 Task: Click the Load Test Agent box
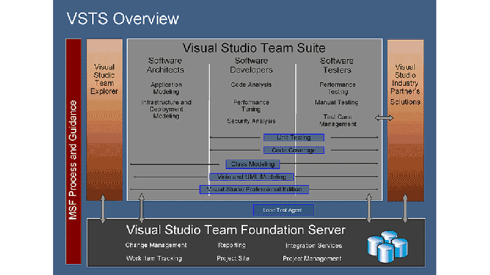point(284,210)
